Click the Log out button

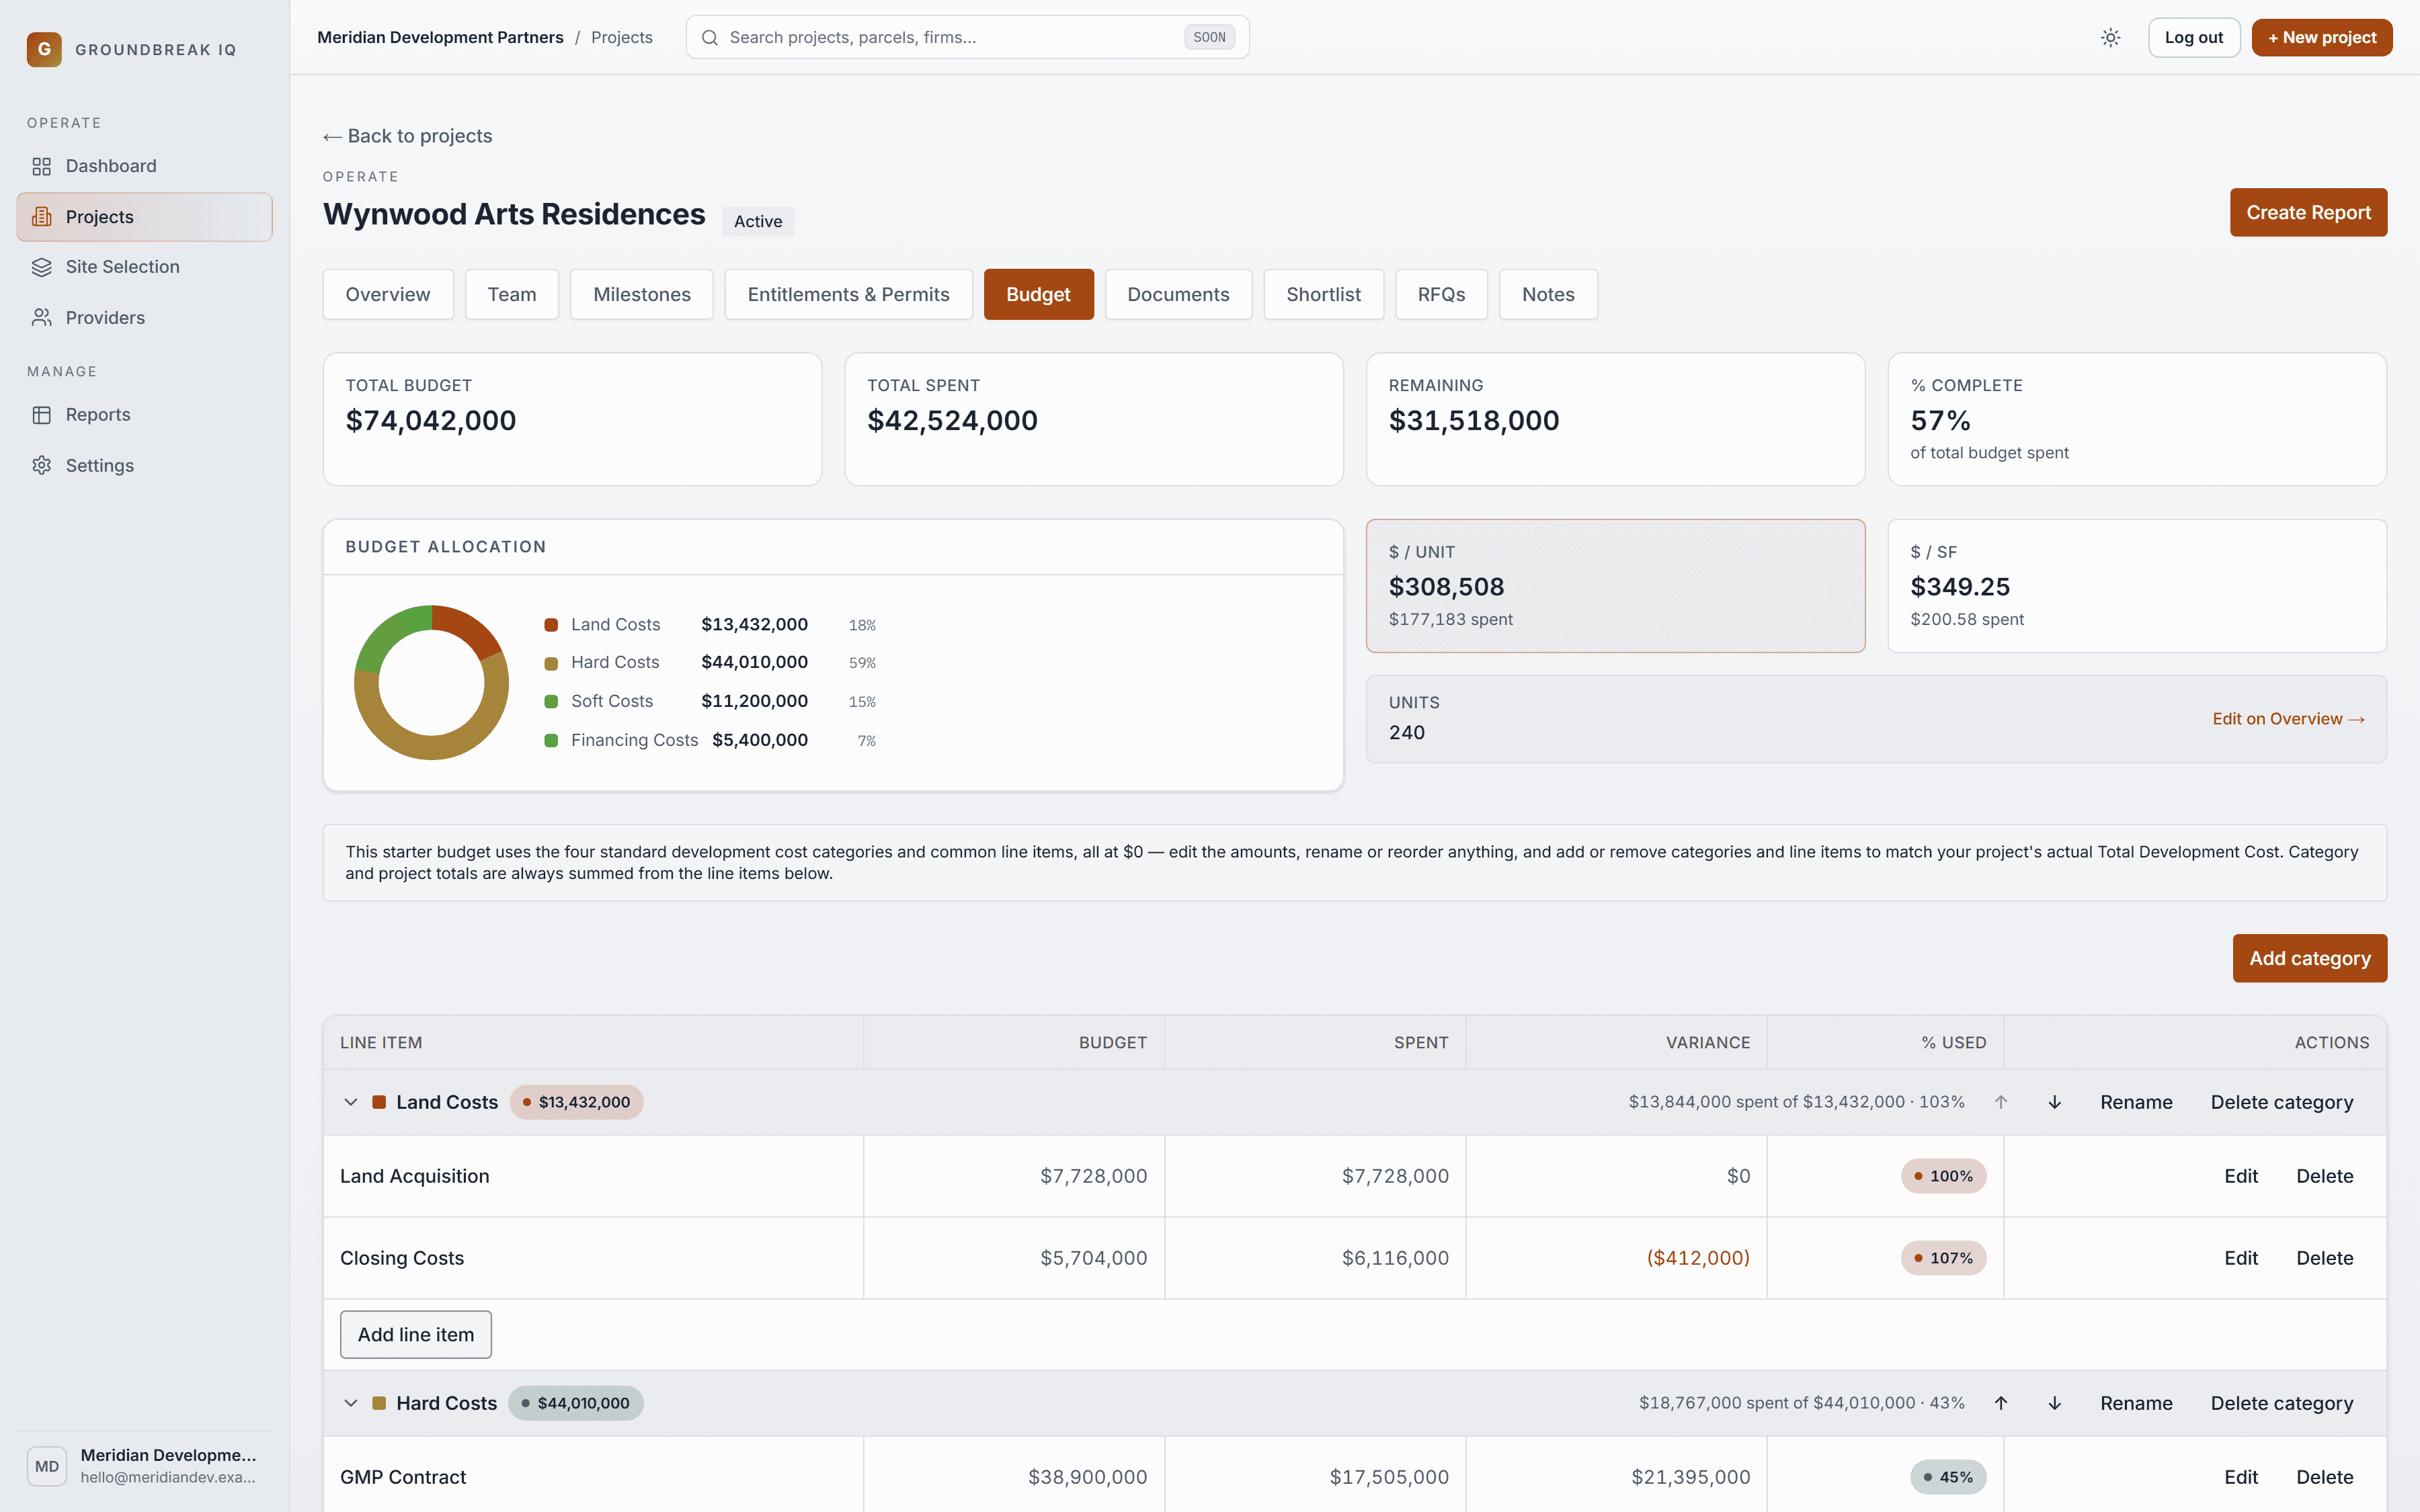2194,38
